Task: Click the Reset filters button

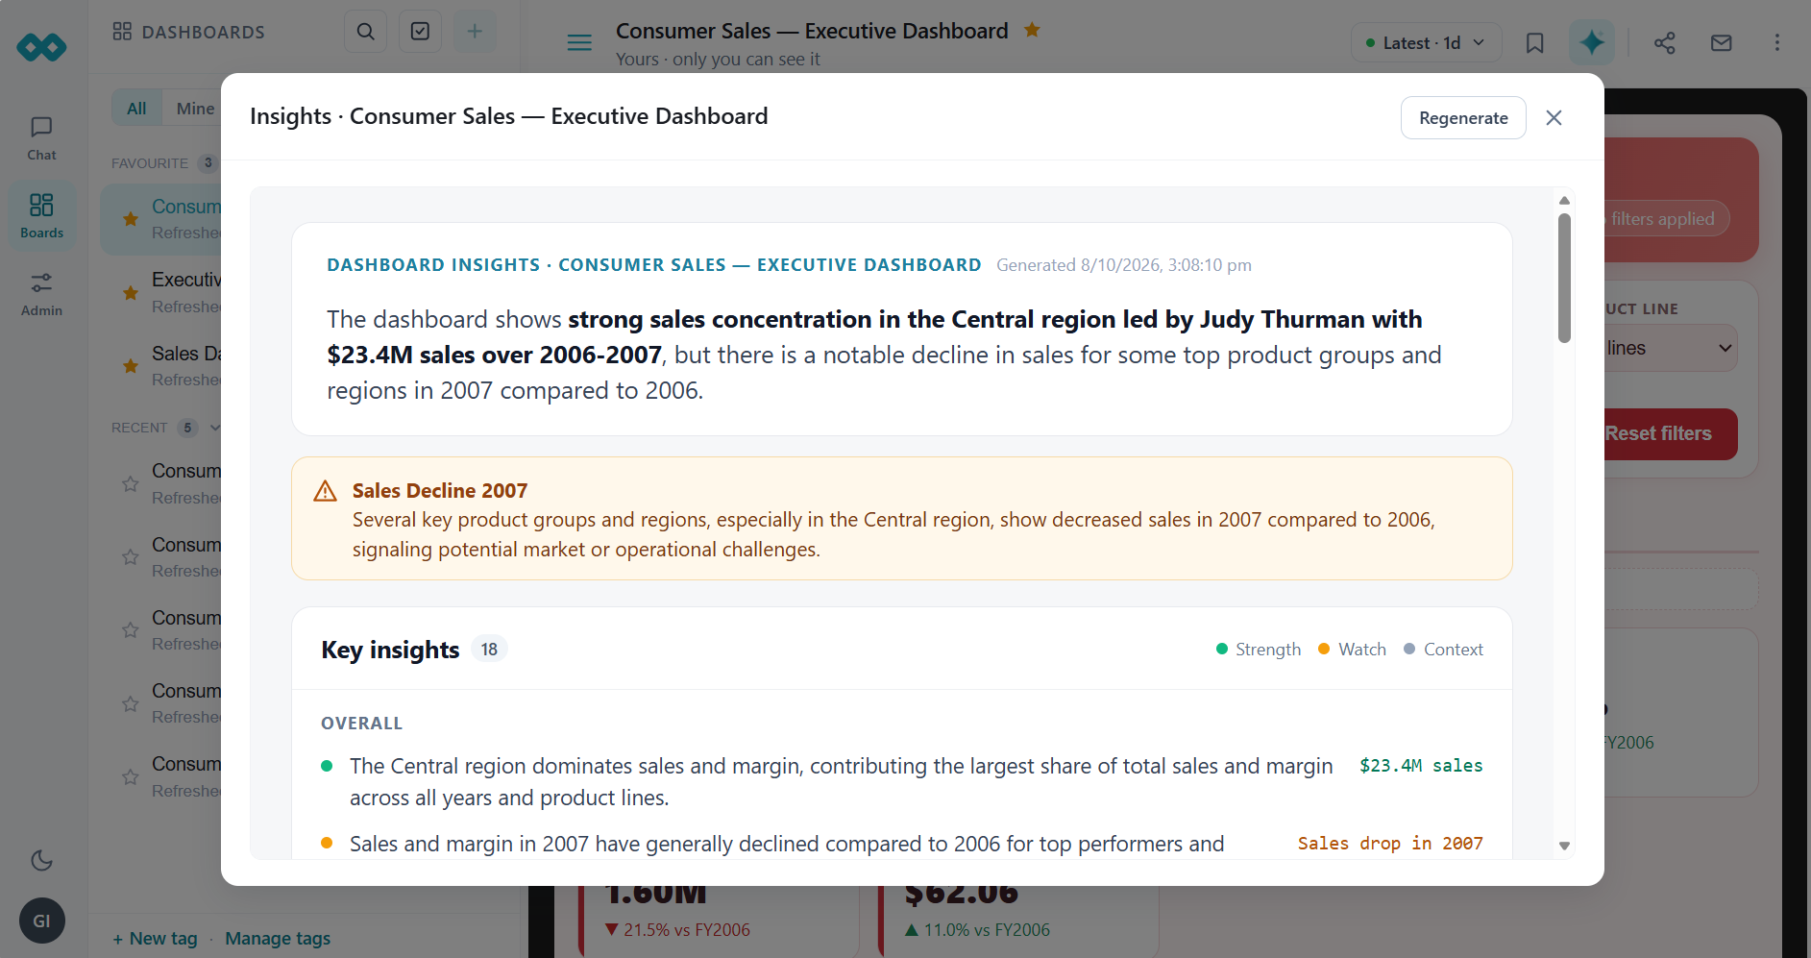Action: point(1670,433)
